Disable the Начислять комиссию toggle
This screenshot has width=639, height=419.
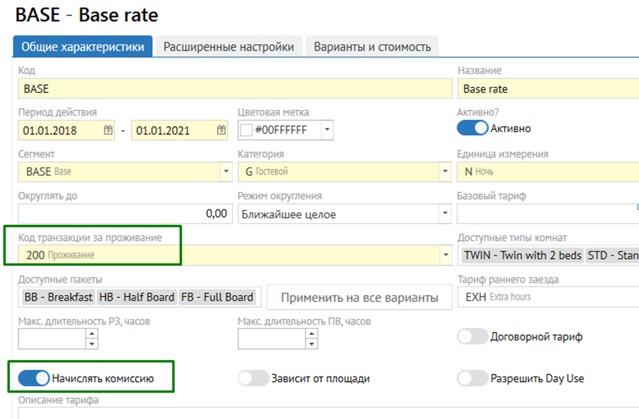coord(34,378)
